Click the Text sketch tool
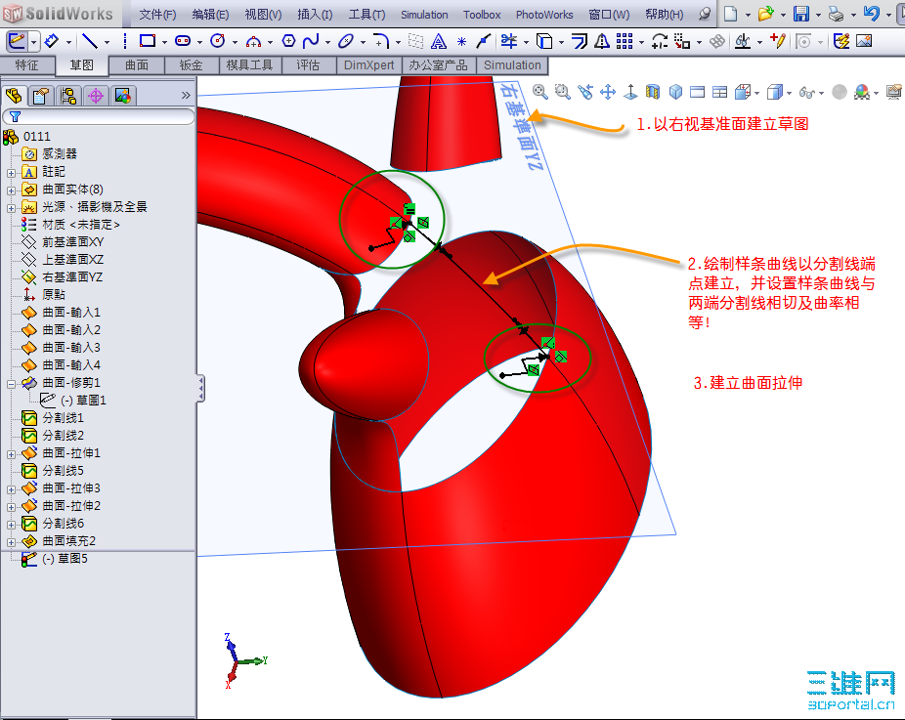Image resolution: width=905 pixels, height=720 pixels. [x=439, y=41]
